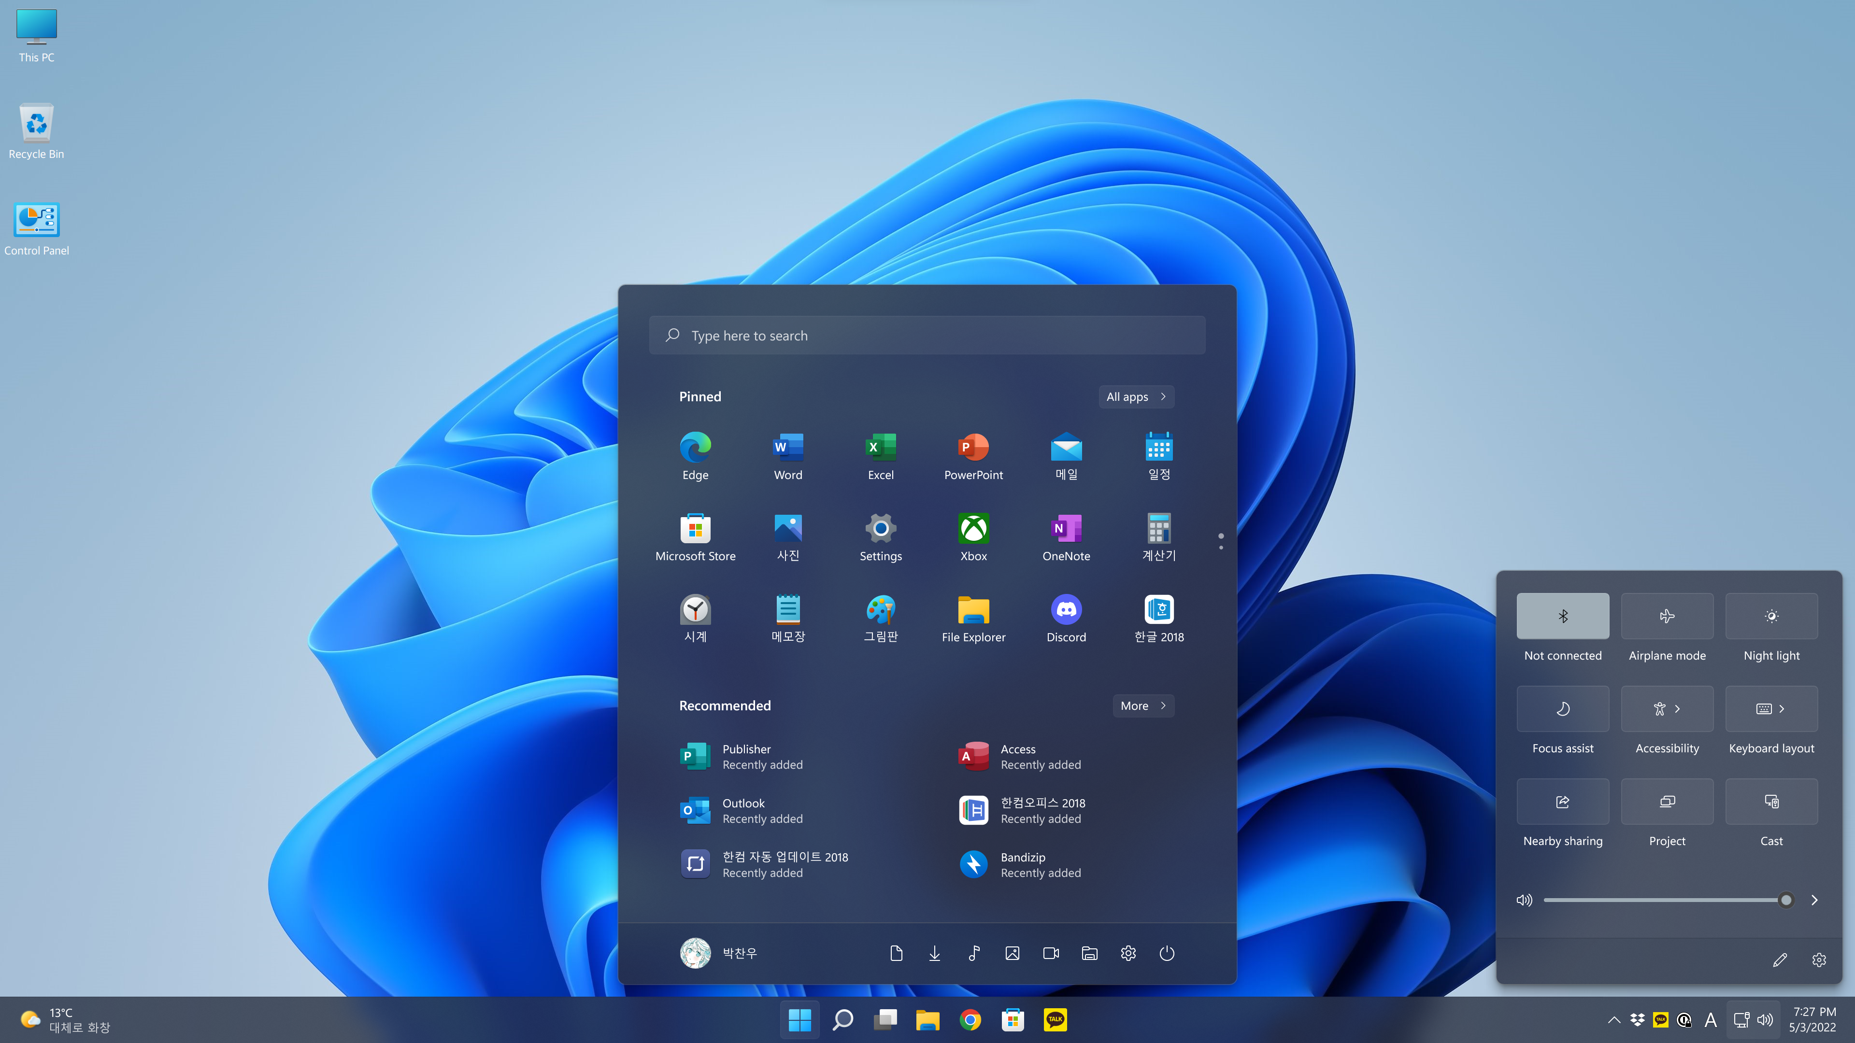Open OneNote pinned app
1855x1043 pixels.
click(1067, 538)
